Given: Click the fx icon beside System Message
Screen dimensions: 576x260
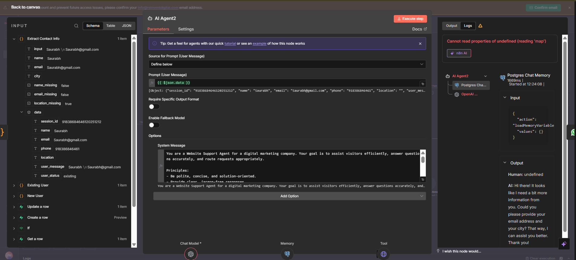Looking at the screenshot, I should (161, 166).
